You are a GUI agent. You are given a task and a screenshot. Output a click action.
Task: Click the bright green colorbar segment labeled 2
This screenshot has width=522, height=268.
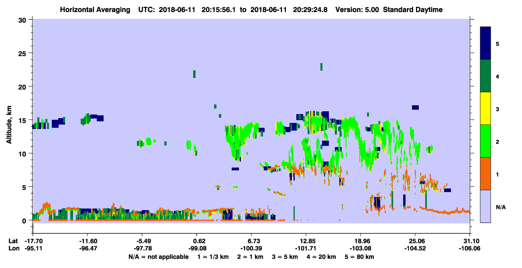click(x=485, y=141)
